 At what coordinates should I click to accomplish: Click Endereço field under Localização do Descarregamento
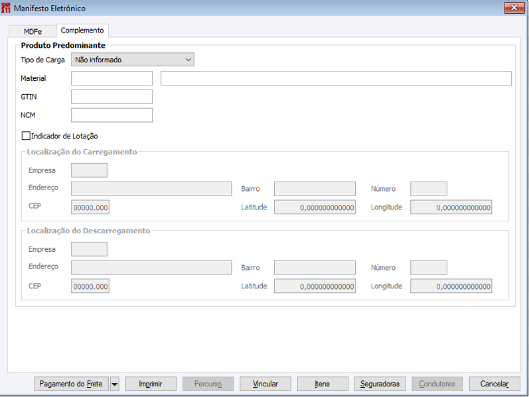click(151, 268)
